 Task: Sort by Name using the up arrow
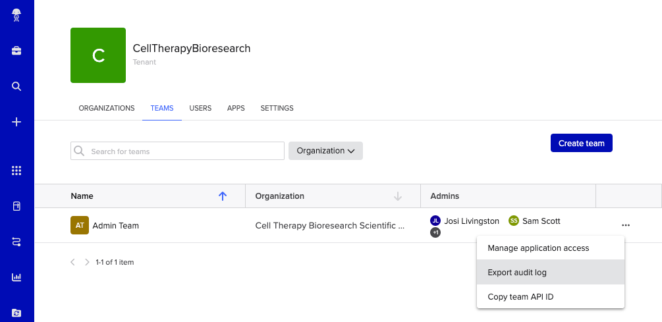coord(222,196)
